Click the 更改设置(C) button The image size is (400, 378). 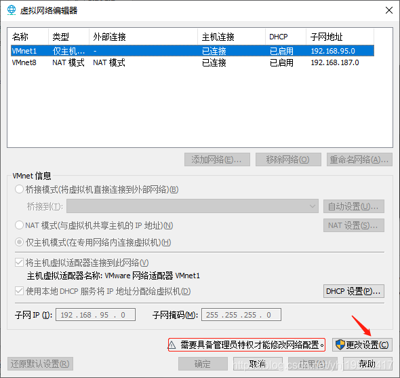362,345
